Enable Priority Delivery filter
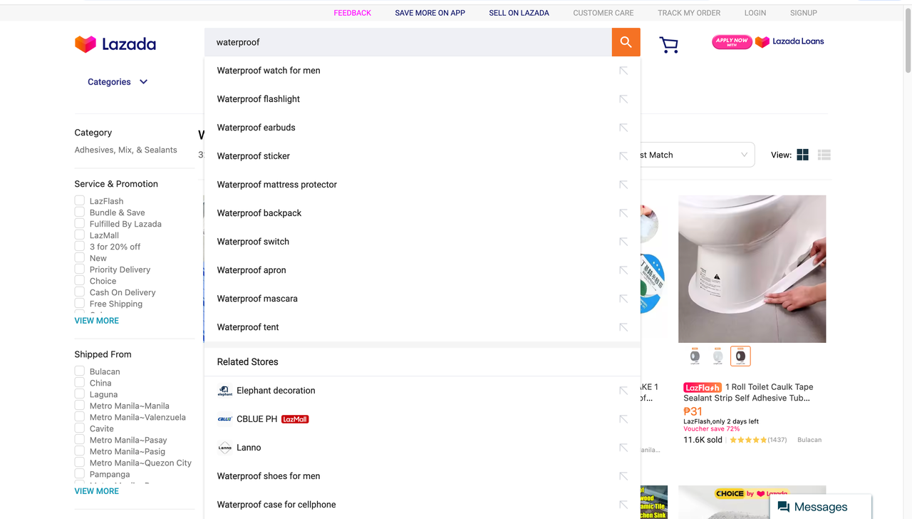The width and height of the screenshot is (912, 519). tap(80, 269)
